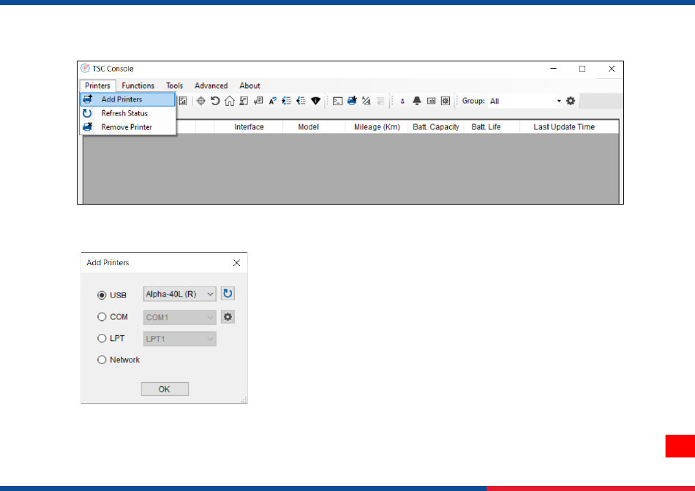Click the partially hidden chart toolbar icon
The height and width of the screenshot is (491, 695).
pyautogui.click(x=183, y=101)
